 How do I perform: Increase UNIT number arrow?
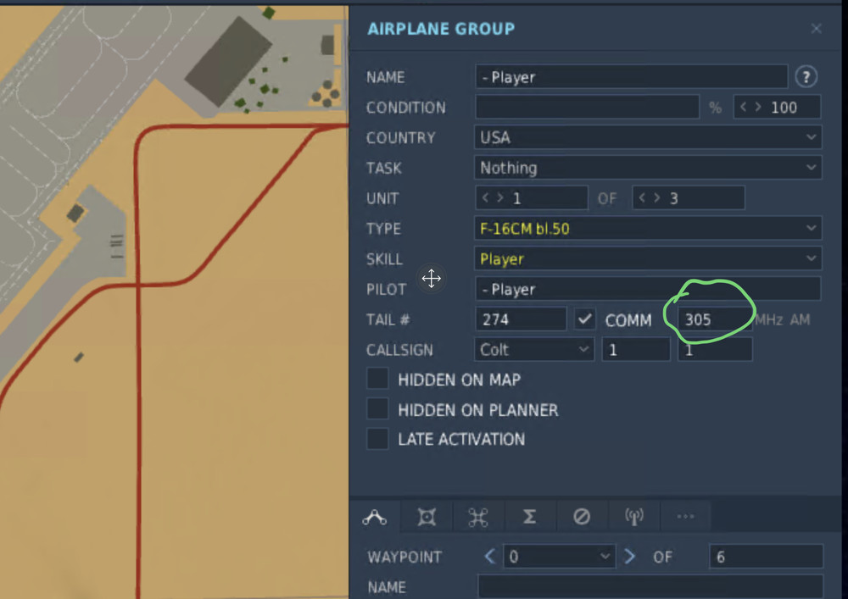(500, 198)
